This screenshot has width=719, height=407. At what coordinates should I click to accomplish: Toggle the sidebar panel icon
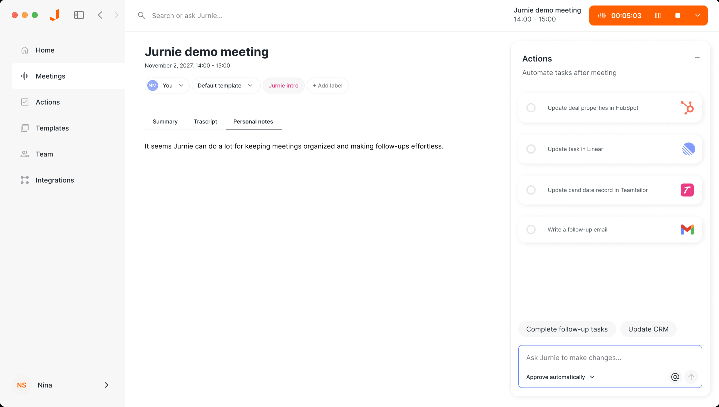coord(79,15)
